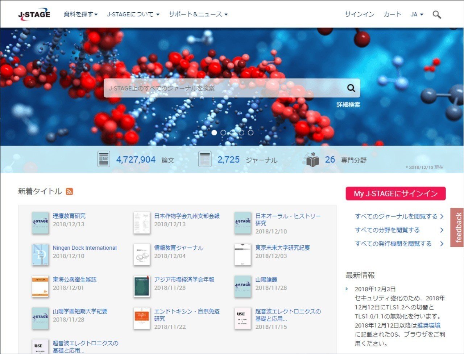Open the Ningen Dock International cover thumbnail
The height and width of the screenshot is (354, 464).
(x=40, y=255)
